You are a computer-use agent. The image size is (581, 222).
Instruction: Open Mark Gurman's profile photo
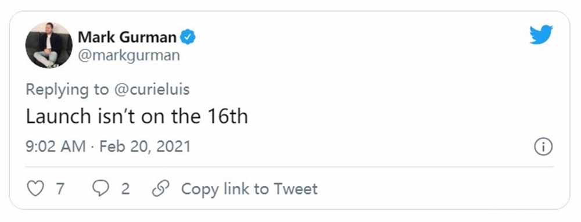click(x=49, y=45)
